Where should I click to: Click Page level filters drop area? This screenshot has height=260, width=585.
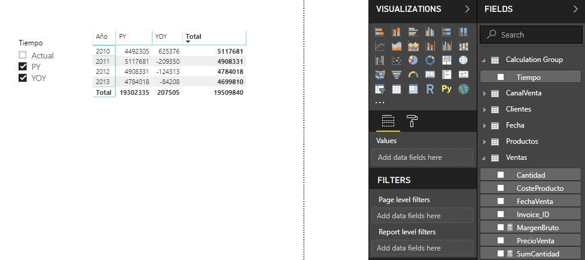422,215
